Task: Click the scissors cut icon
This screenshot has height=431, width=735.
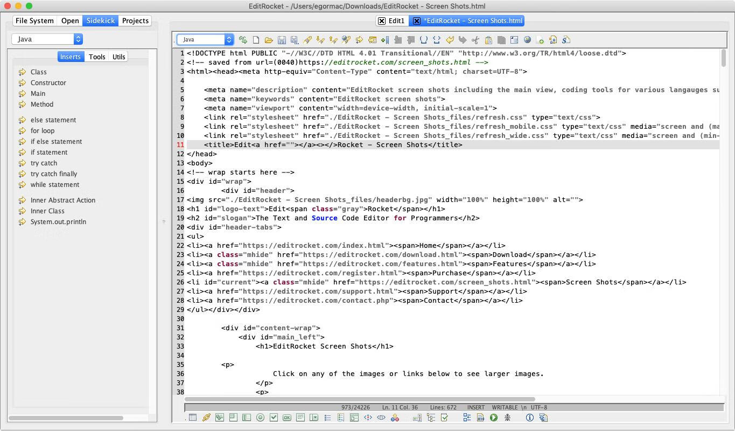Action: (x=475, y=40)
